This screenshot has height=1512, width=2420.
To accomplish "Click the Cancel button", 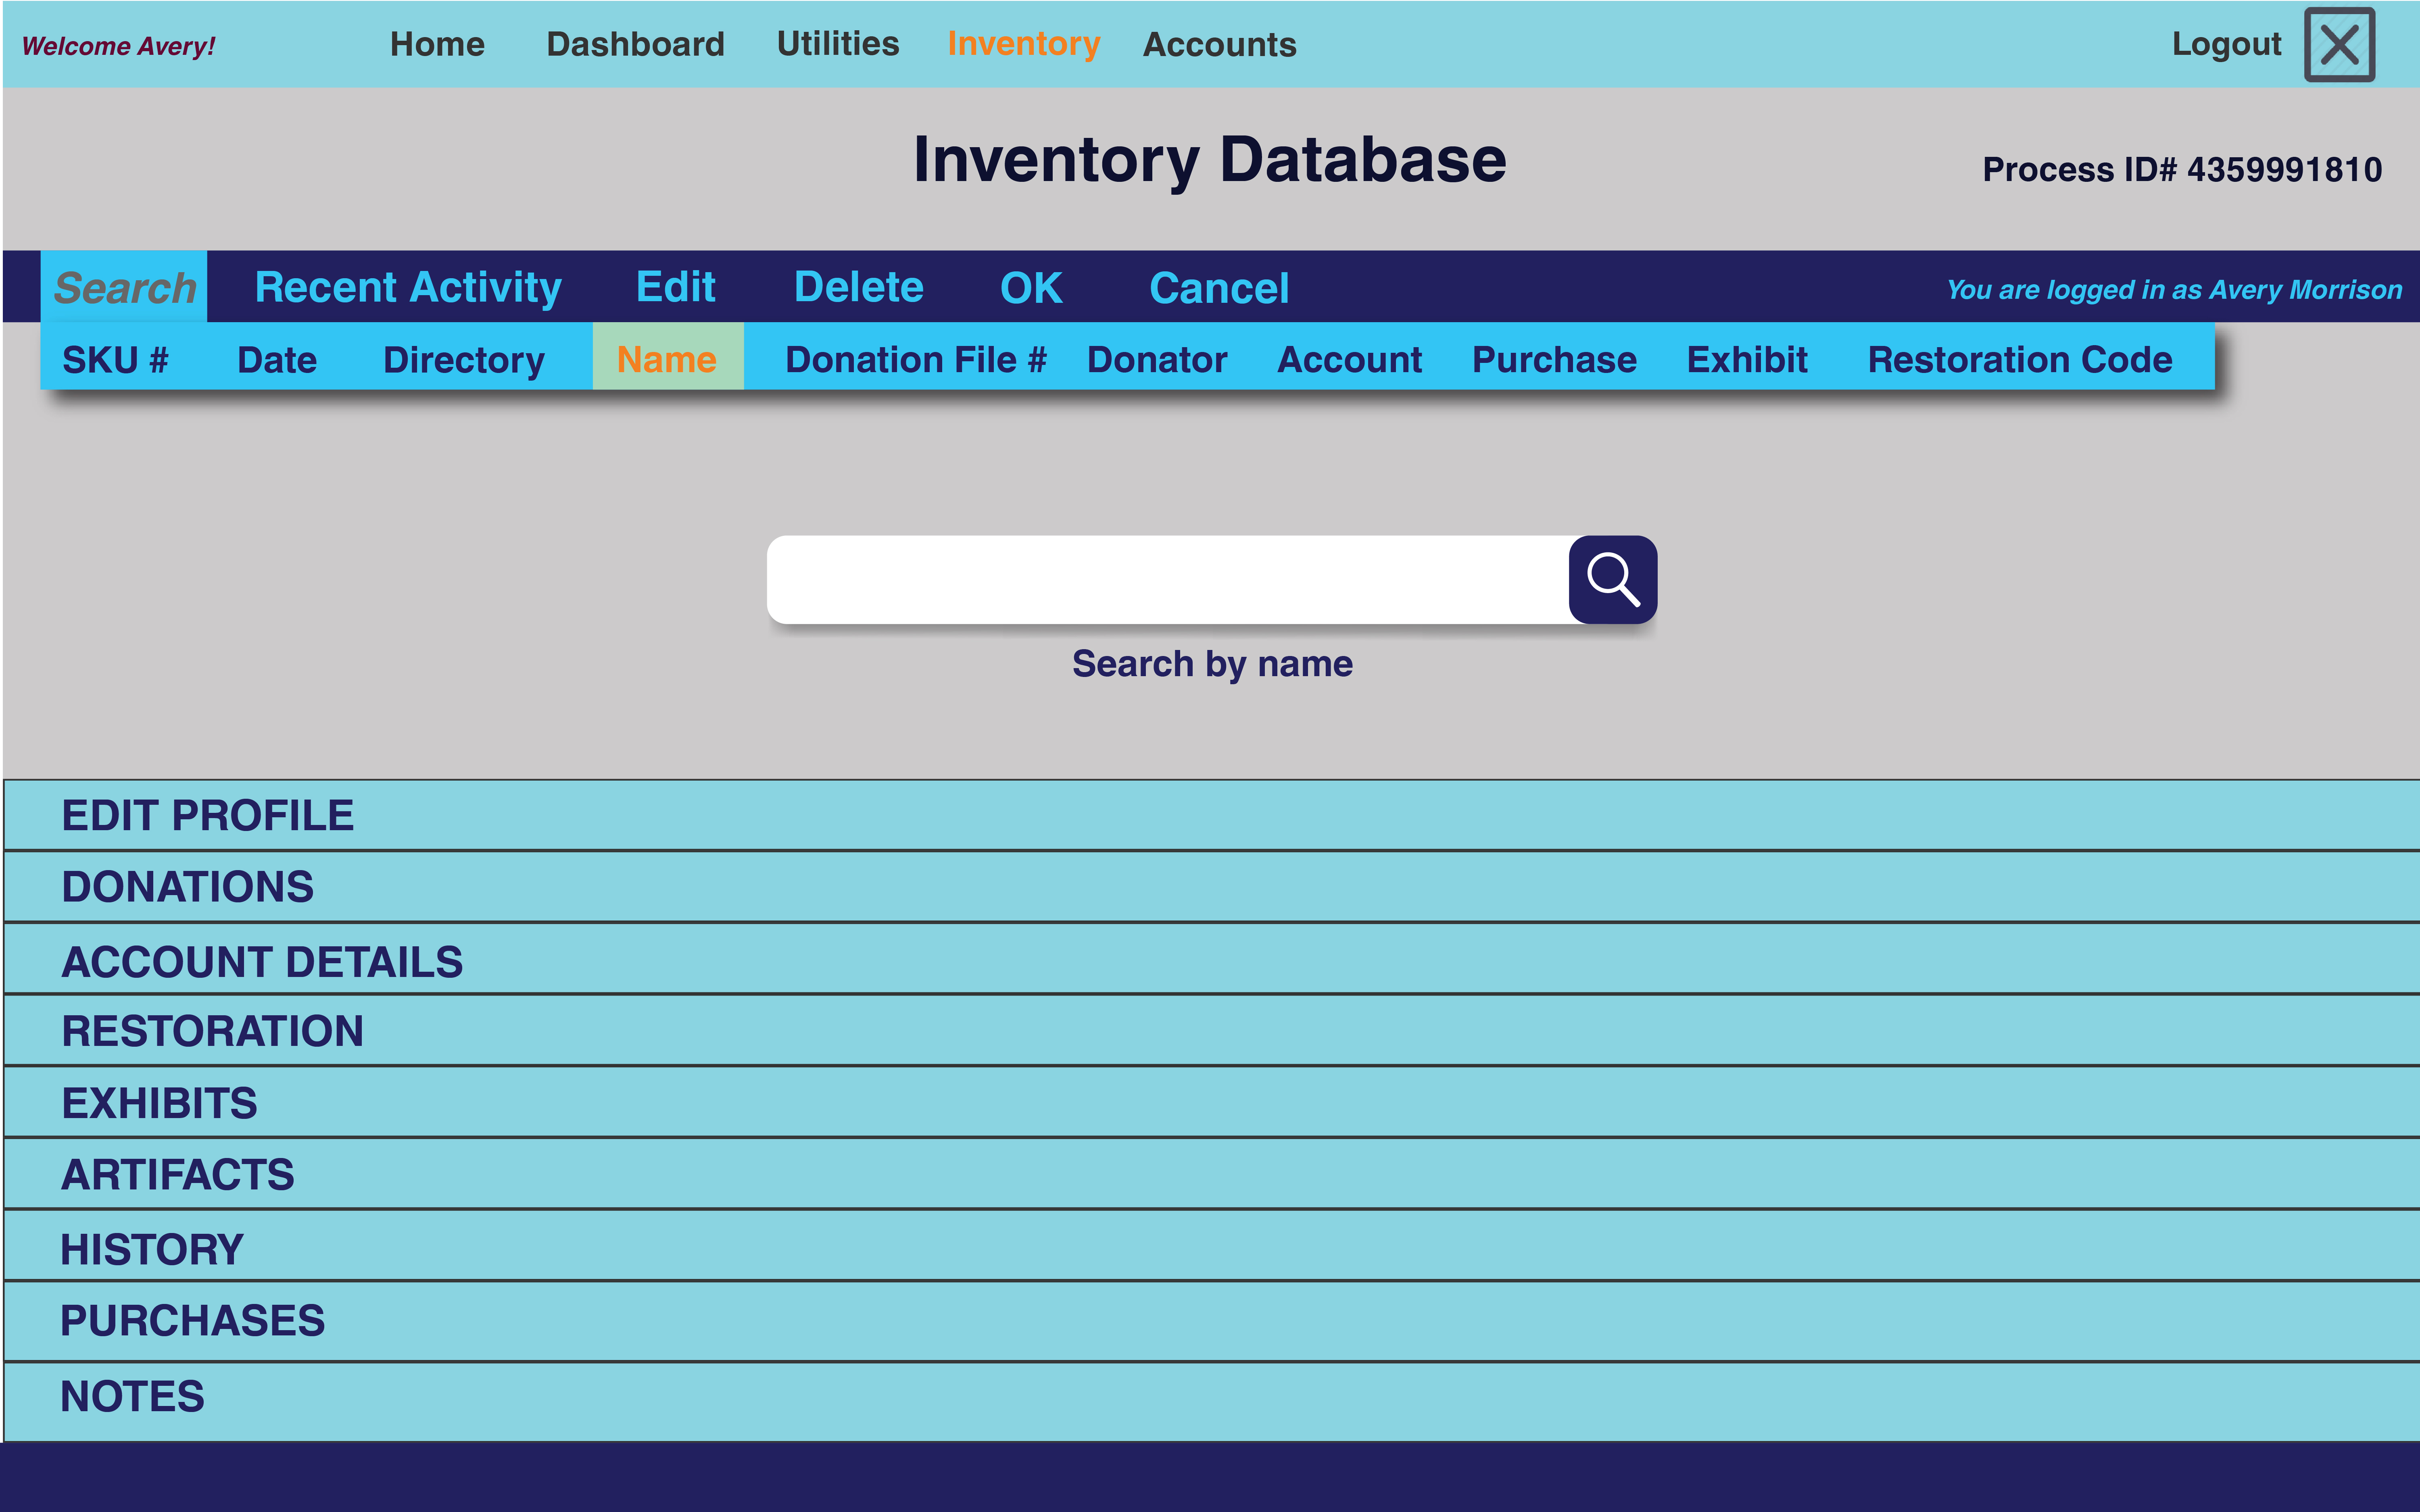I will pyautogui.click(x=1218, y=288).
